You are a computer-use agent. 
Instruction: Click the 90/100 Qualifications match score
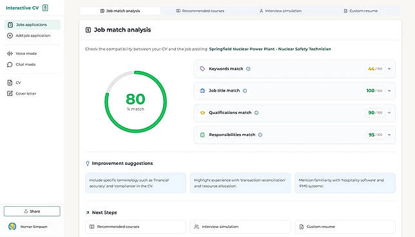click(375, 113)
